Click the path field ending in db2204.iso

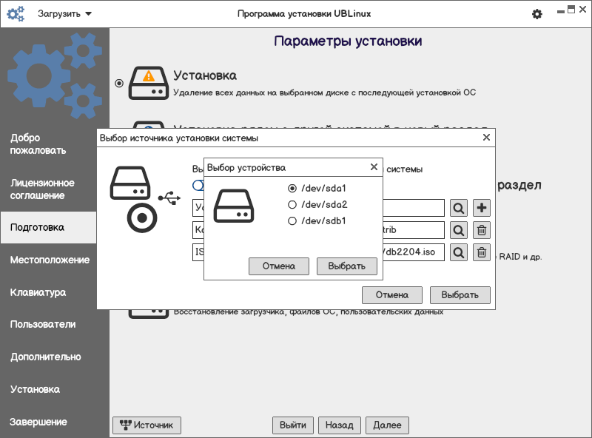click(414, 252)
